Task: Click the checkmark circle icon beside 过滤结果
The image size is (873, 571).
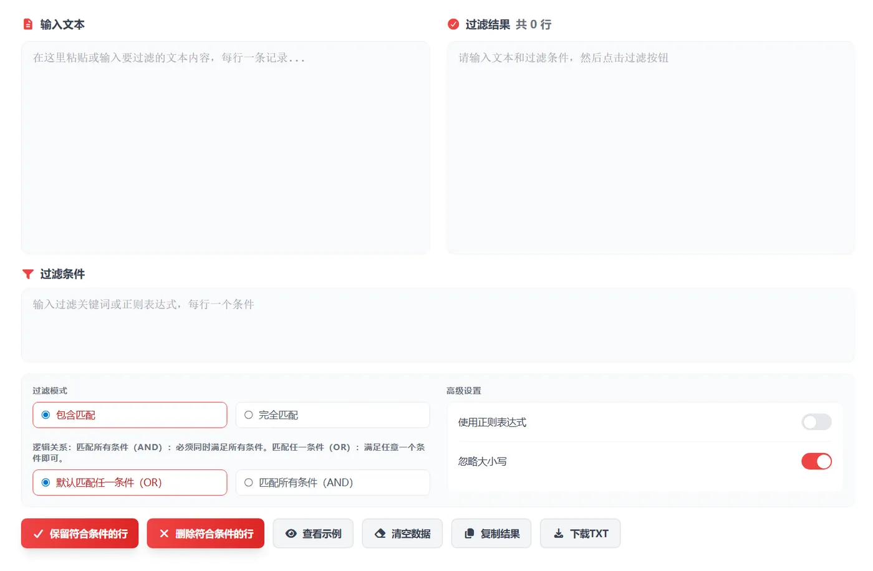Action: click(453, 24)
